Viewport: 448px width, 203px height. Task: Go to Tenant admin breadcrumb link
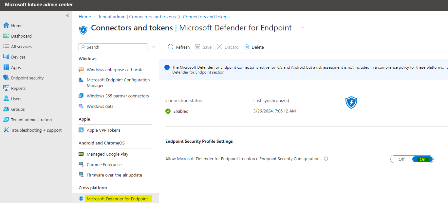(137, 17)
